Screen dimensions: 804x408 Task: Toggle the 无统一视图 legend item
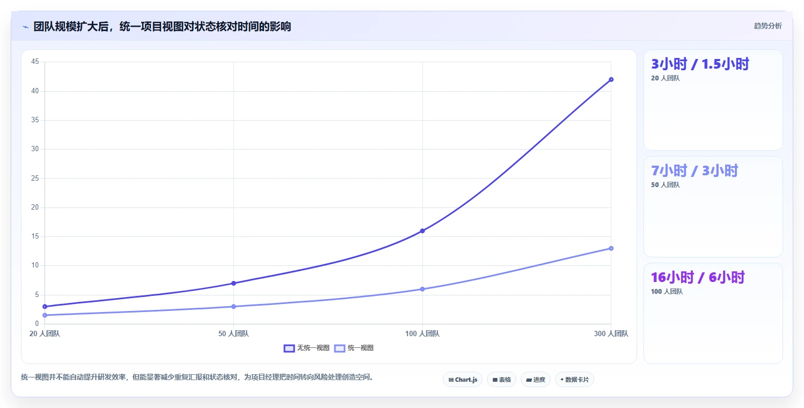(x=306, y=348)
